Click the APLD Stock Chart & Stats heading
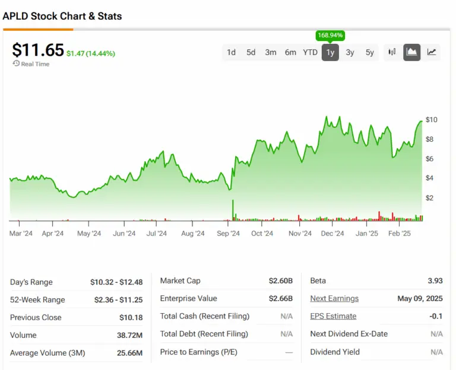 pos(62,16)
